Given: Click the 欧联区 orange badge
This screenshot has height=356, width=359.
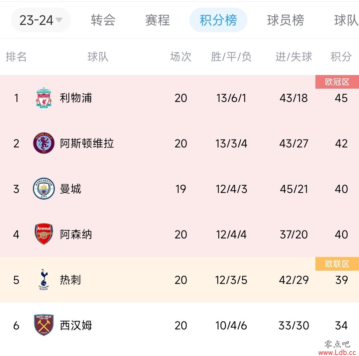Looking at the screenshot, I should pyautogui.click(x=337, y=264).
